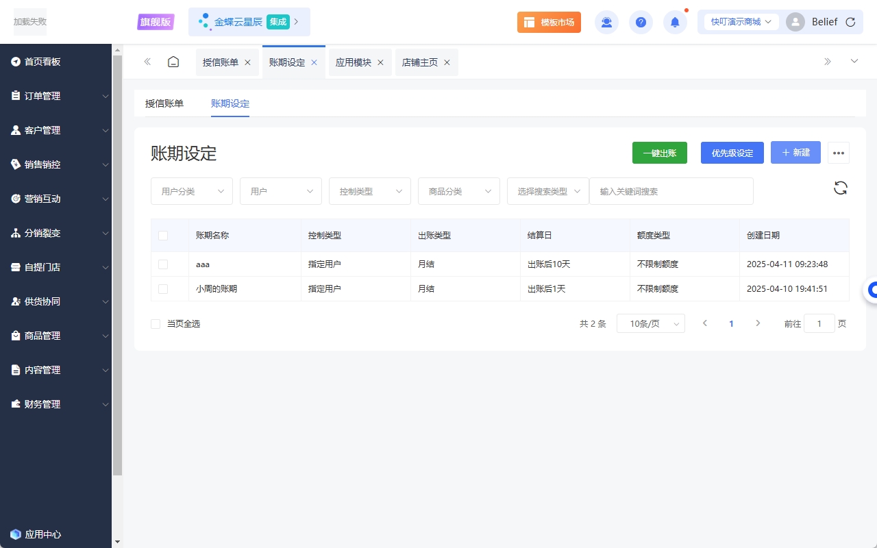This screenshot has width=877, height=548.
Task: Open the 10条/页 page size dropdown
Action: pyautogui.click(x=651, y=323)
